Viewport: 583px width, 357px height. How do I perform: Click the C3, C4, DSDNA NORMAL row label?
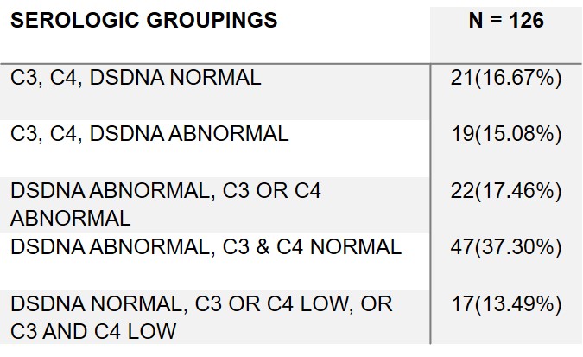tap(136, 78)
